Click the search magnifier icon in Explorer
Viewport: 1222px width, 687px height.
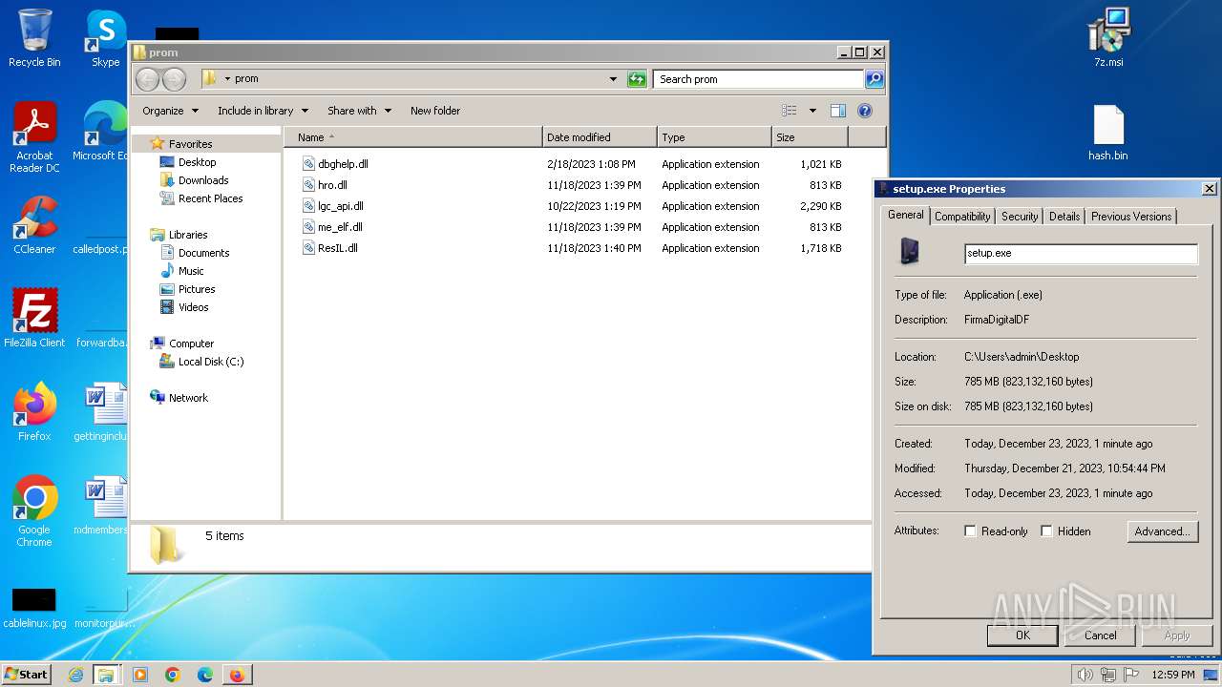tap(874, 79)
